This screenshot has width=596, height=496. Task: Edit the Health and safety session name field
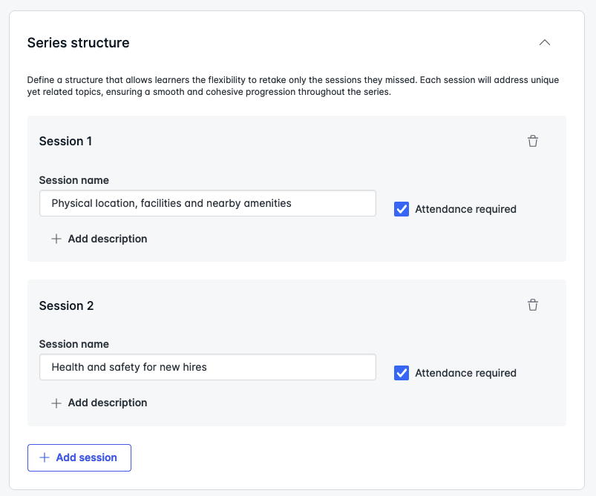click(208, 367)
